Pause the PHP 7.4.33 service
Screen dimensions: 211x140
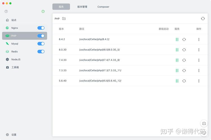click(177, 60)
